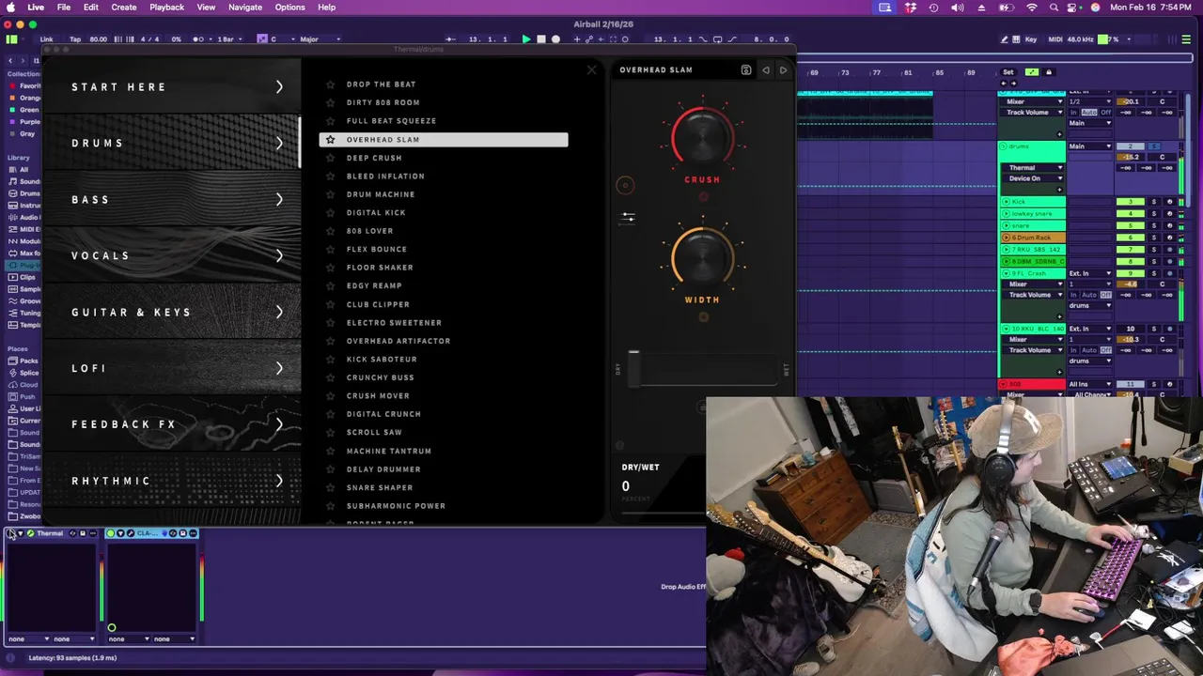Solo the 6 Drum Rack track

point(1153,238)
